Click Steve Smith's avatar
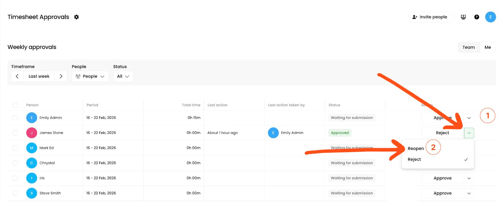Viewport: 502px width, 202px height. click(x=32, y=193)
